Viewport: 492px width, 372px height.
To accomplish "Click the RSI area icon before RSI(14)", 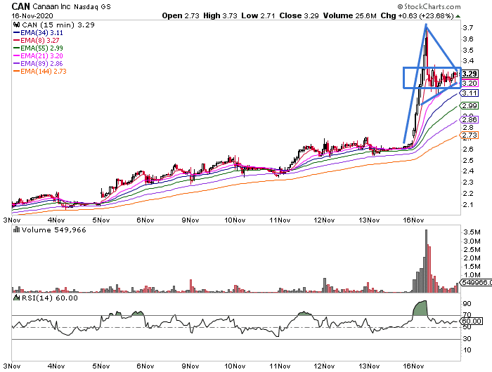I will [17, 298].
